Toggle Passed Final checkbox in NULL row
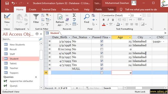Image resolution: width=168 pixels, height=94 pixels. coord(102,69)
